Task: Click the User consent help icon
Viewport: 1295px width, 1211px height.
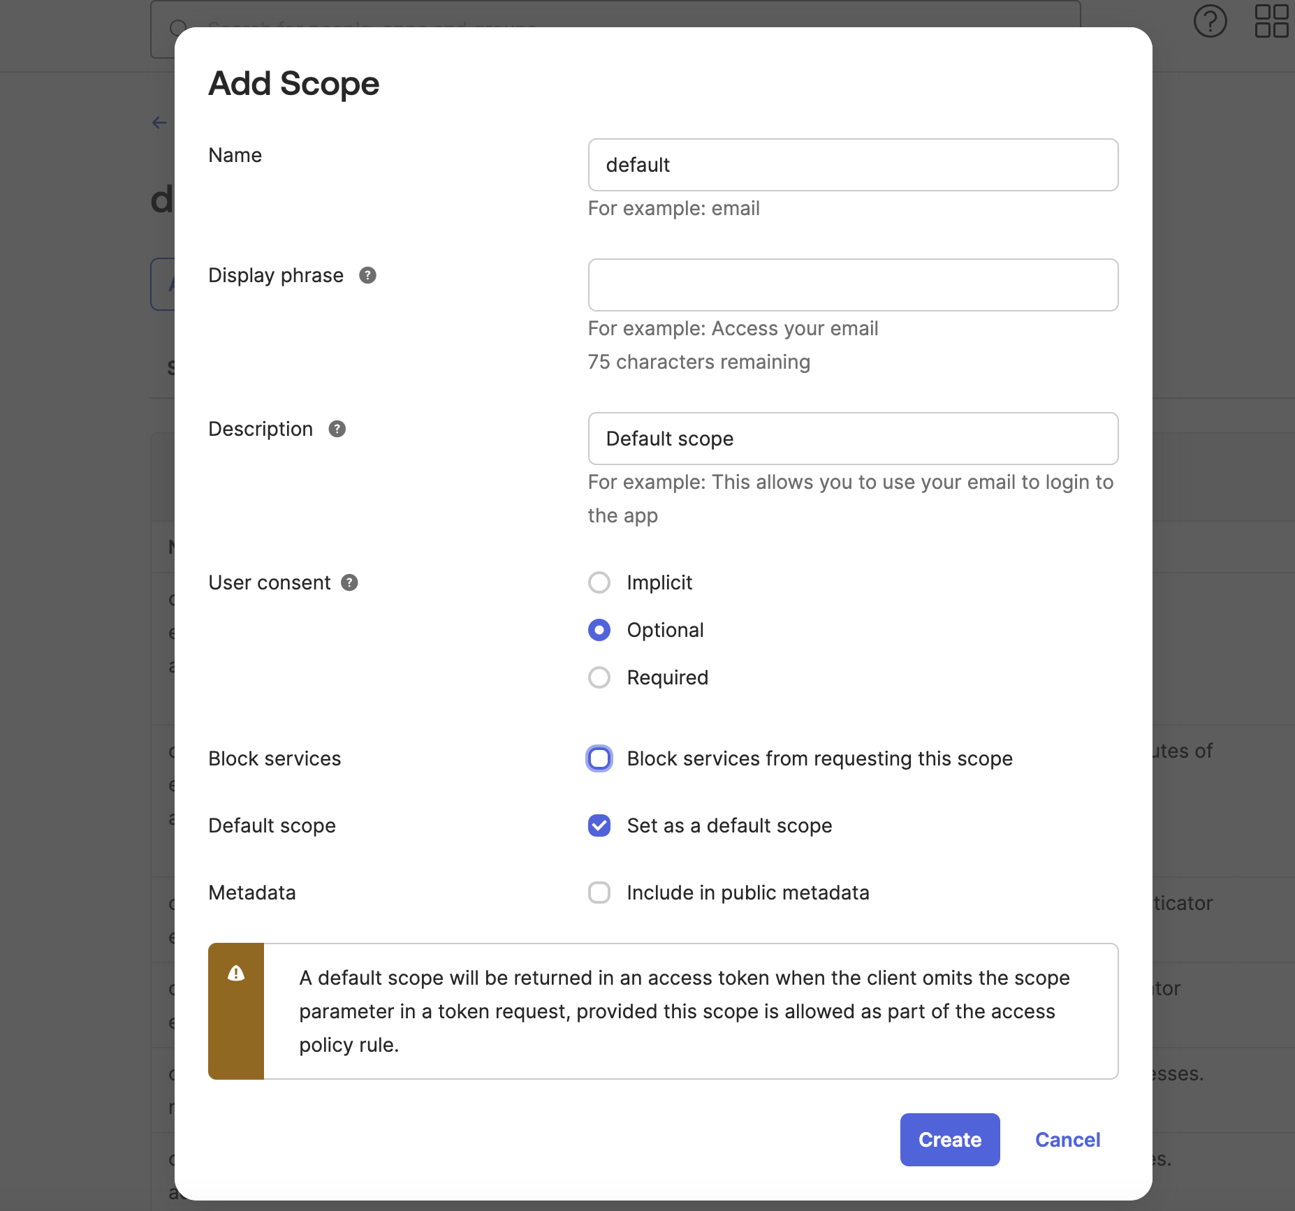Action: pos(349,582)
